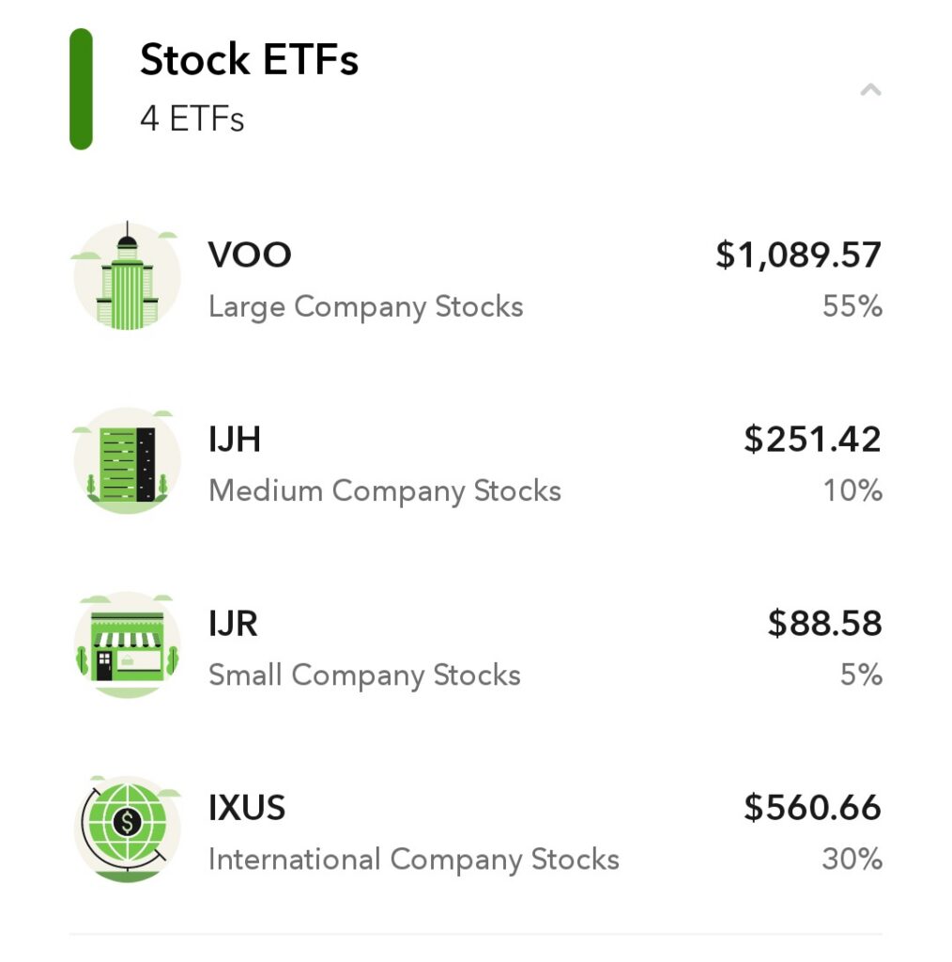Tap the VOO skyscraper icon
Screen dimensions: 952x962
point(127,276)
